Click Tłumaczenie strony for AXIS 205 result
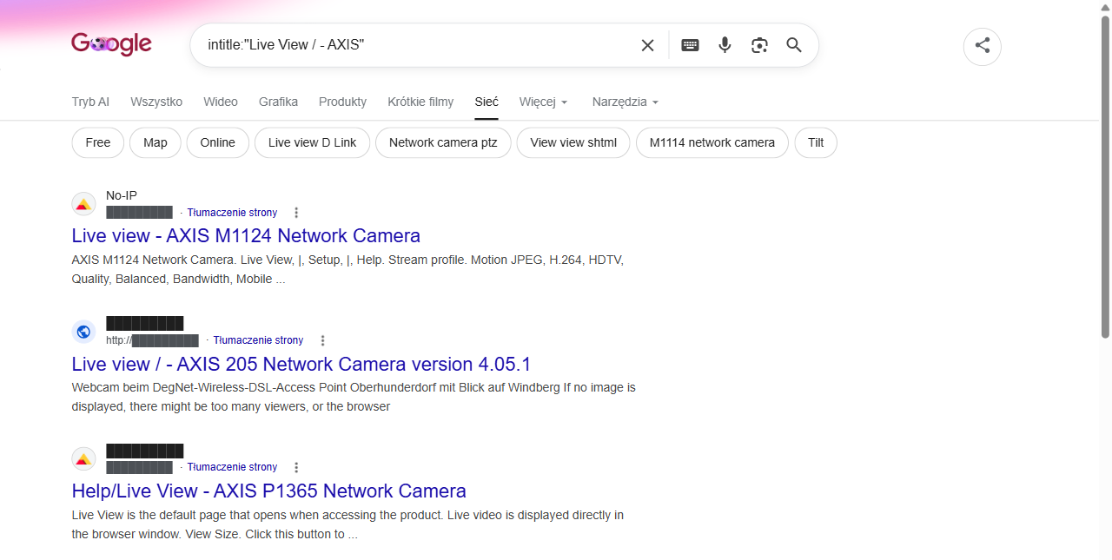This screenshot has height=560, width=1112. tap(258, 340)
